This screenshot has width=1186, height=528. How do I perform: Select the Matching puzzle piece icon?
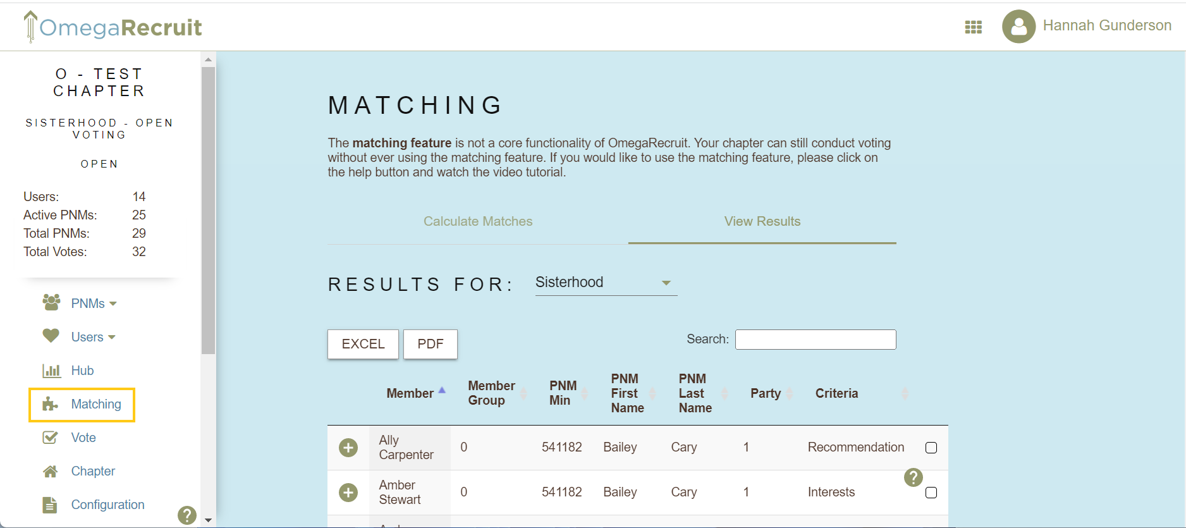[50, 404]
